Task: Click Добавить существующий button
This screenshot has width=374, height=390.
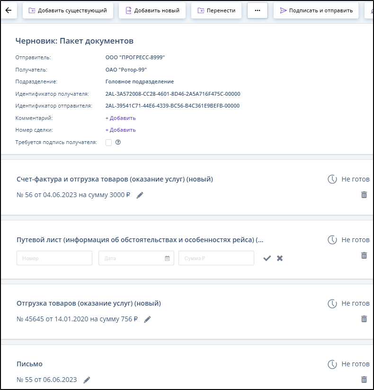Action: 68,10
